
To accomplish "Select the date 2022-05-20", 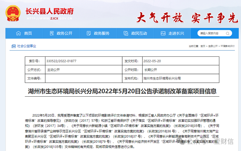I will [152, 61].
